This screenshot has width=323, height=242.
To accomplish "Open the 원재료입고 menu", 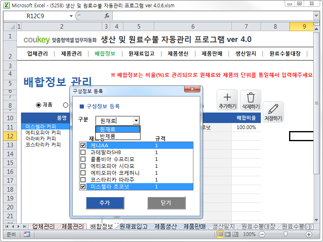I will click(142, 54).
